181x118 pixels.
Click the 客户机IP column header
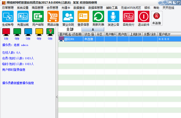click(x=169, y=34)
